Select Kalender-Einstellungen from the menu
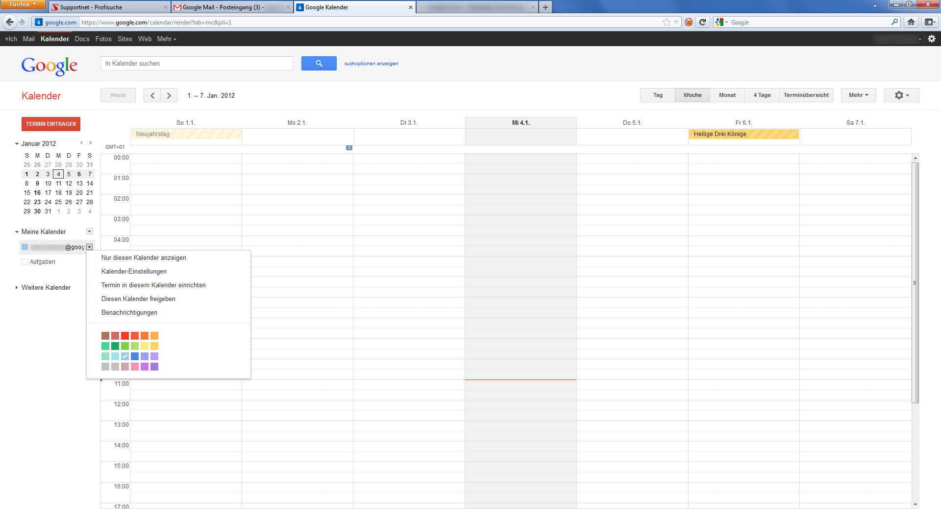This screenshot has width=941, height=509. click(133, 271)
